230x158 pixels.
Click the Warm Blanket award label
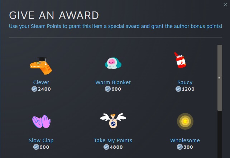[x=113, y=82]
